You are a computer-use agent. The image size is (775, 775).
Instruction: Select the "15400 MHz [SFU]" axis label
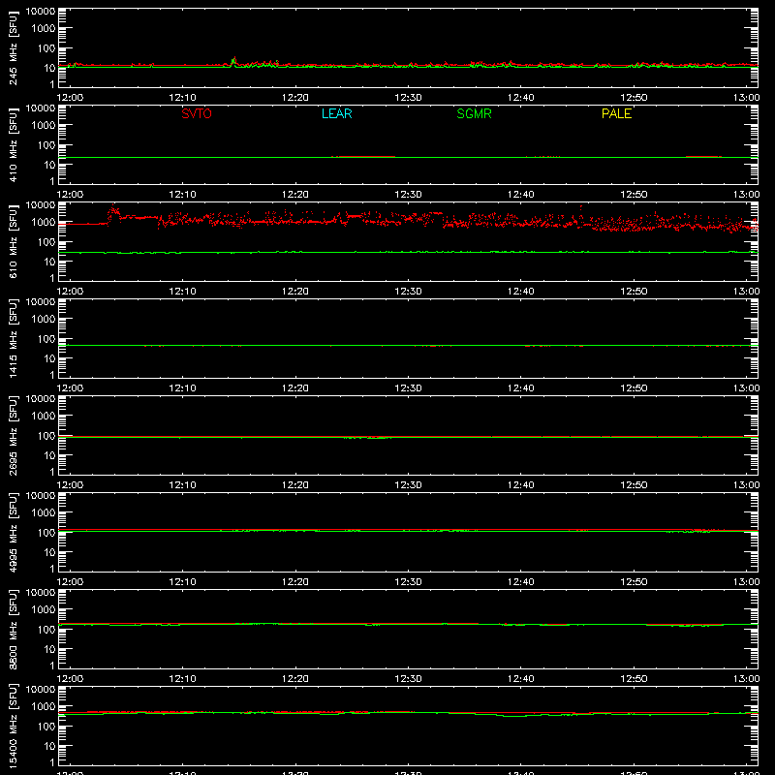pyautogui.click(x=13, y=726)
